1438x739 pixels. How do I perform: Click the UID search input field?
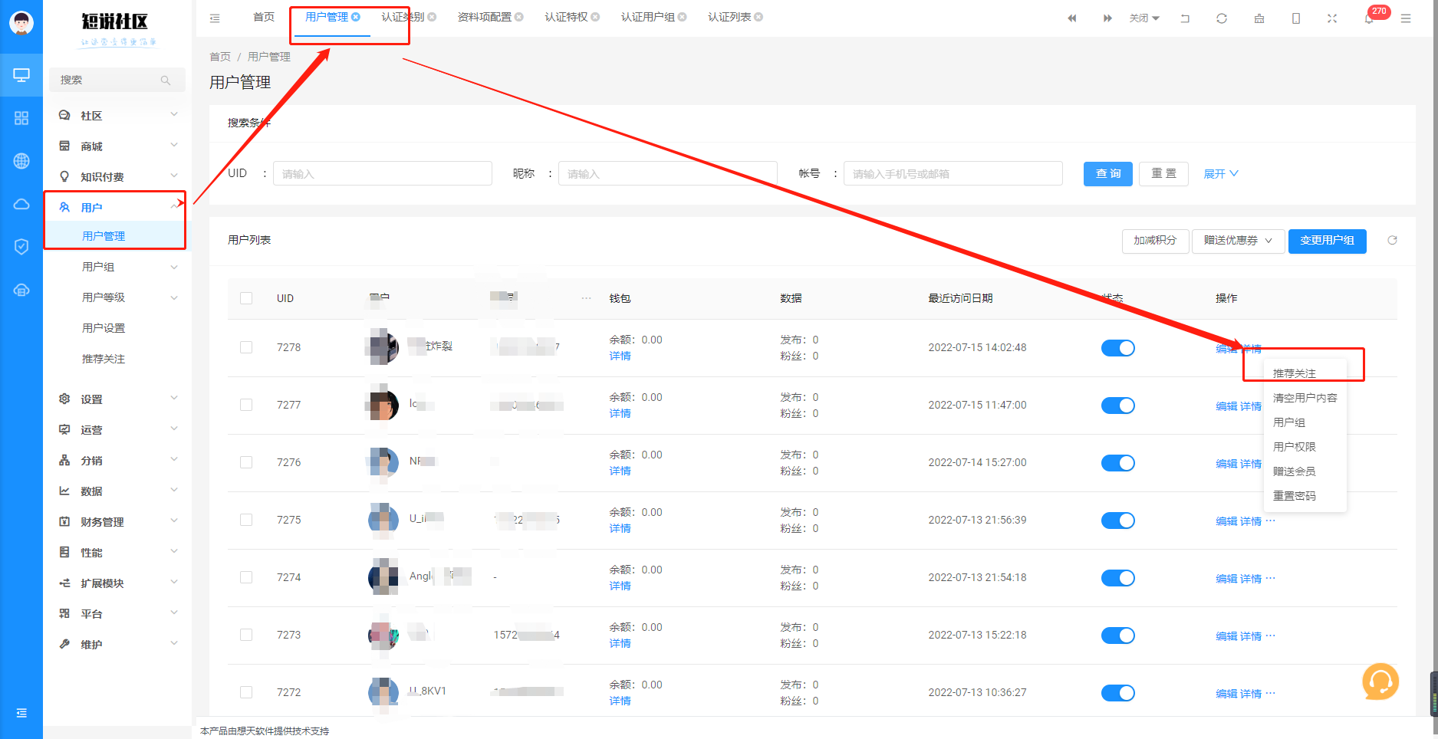(x=383, y=174)
